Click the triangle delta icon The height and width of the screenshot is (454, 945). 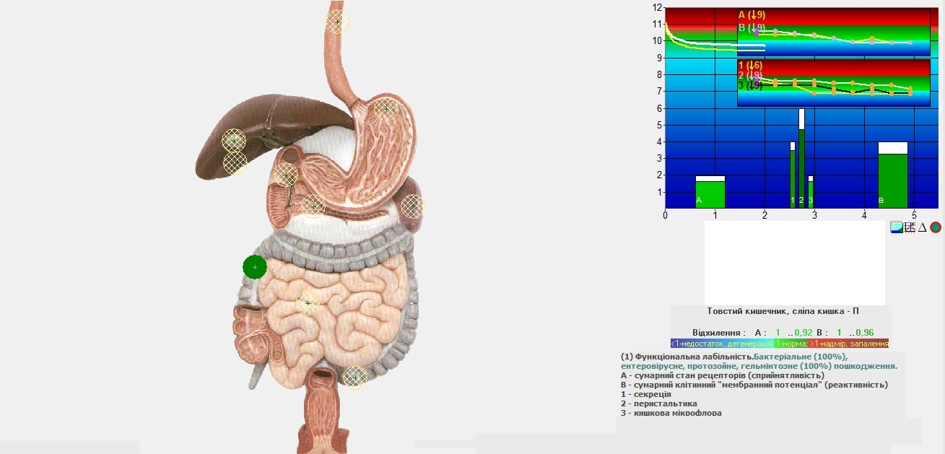[922, 227]
